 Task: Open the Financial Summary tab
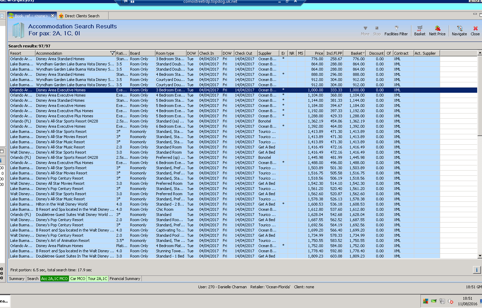coord(125,279)
